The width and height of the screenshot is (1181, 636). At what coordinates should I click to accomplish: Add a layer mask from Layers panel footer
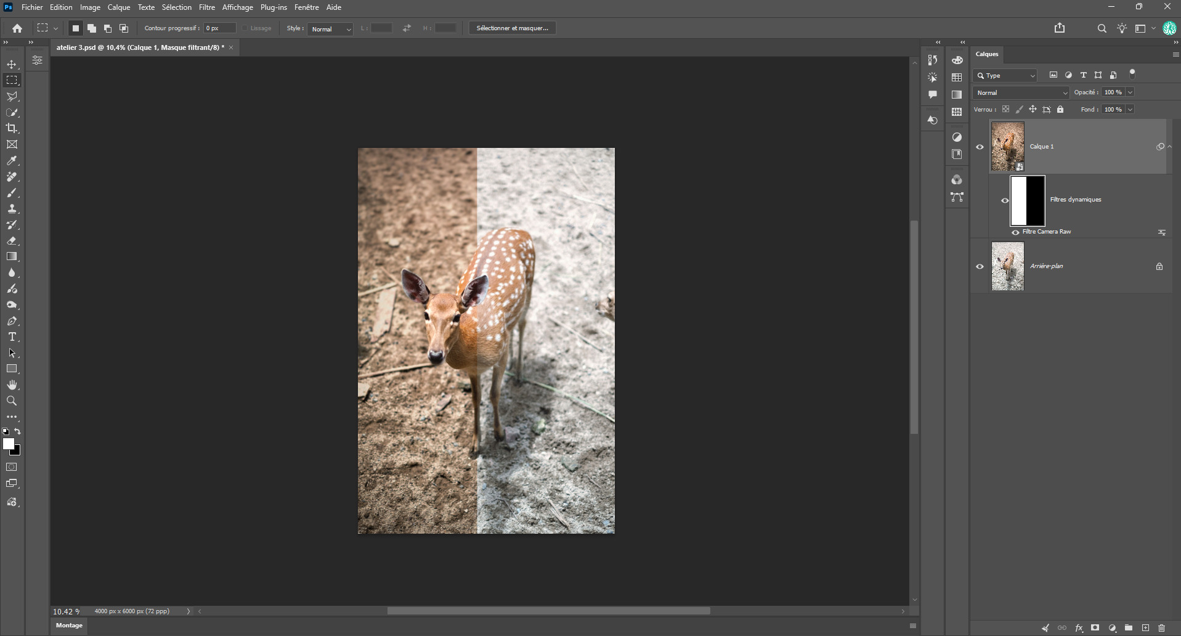1095,628
